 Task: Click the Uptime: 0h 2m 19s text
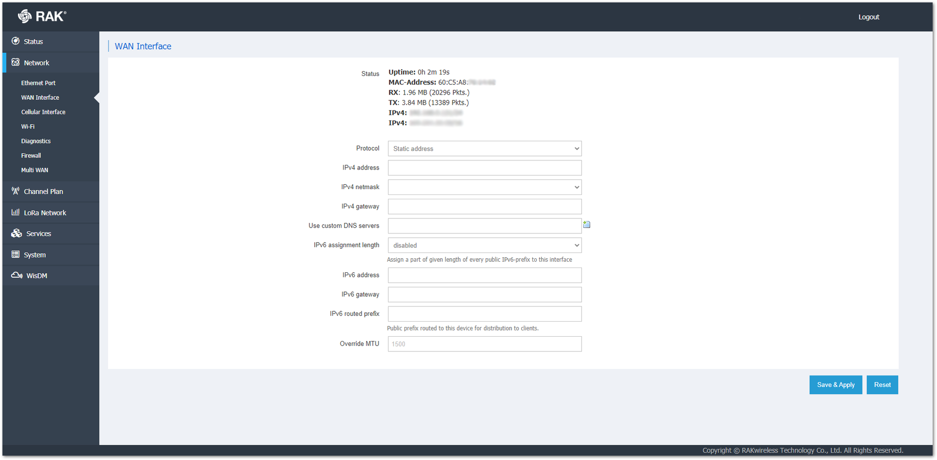click(419, 72)
